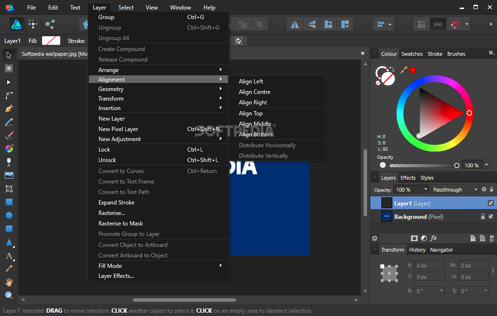Choose the Place Image tool
Viewport: 497px width, 316px height.
point(9,175)
